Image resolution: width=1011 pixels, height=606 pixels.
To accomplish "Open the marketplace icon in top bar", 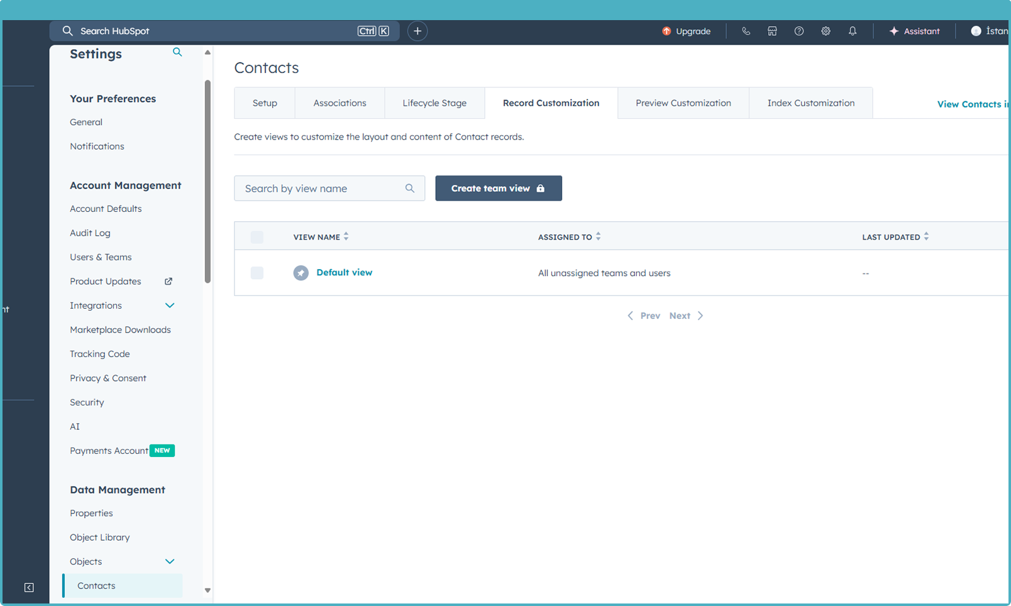I will click(772, 31).
